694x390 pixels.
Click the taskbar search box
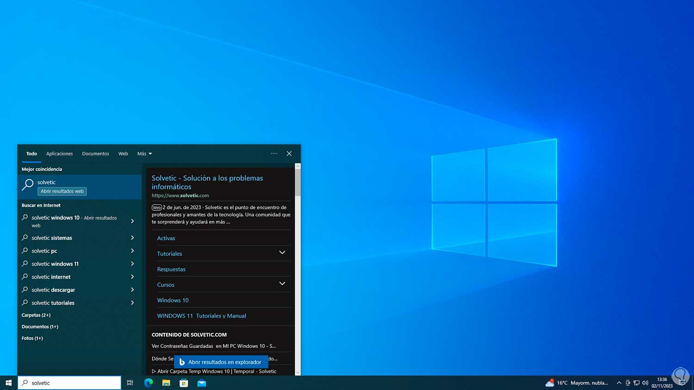(x=69, y=383)
